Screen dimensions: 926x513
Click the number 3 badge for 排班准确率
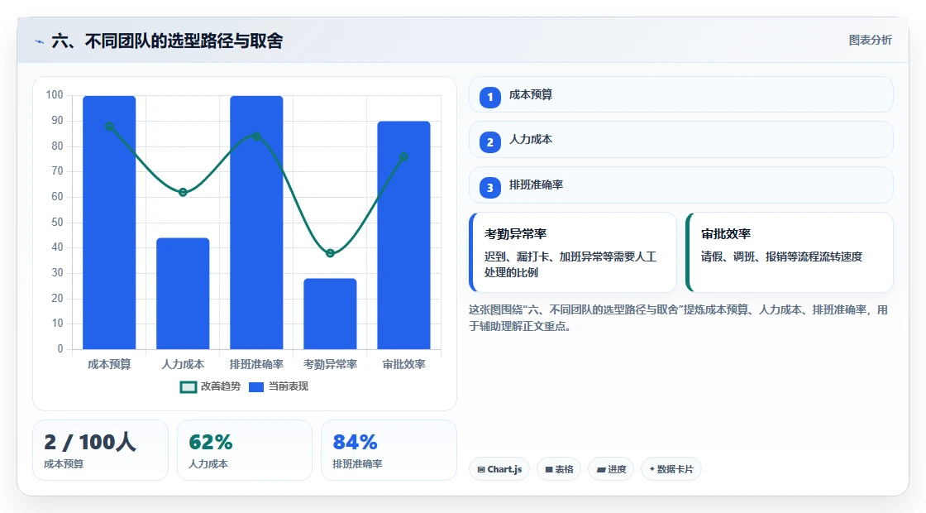click(489, 187)
